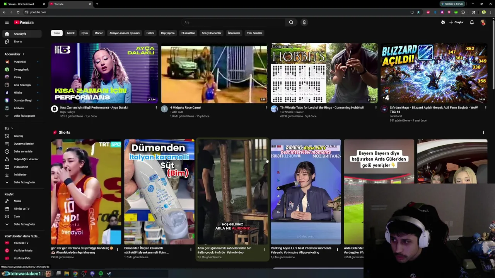
Task: Go to Ana Sayfa in the sidebar
Action: (22, 34)
